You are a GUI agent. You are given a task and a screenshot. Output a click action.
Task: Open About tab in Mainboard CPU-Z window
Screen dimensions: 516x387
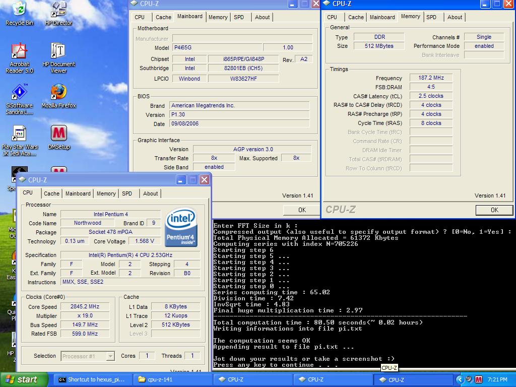coord(262,17)
